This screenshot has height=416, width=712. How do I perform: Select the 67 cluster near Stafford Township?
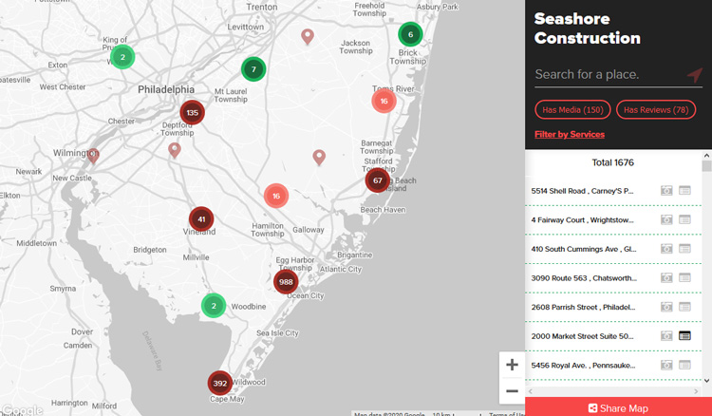377,180
